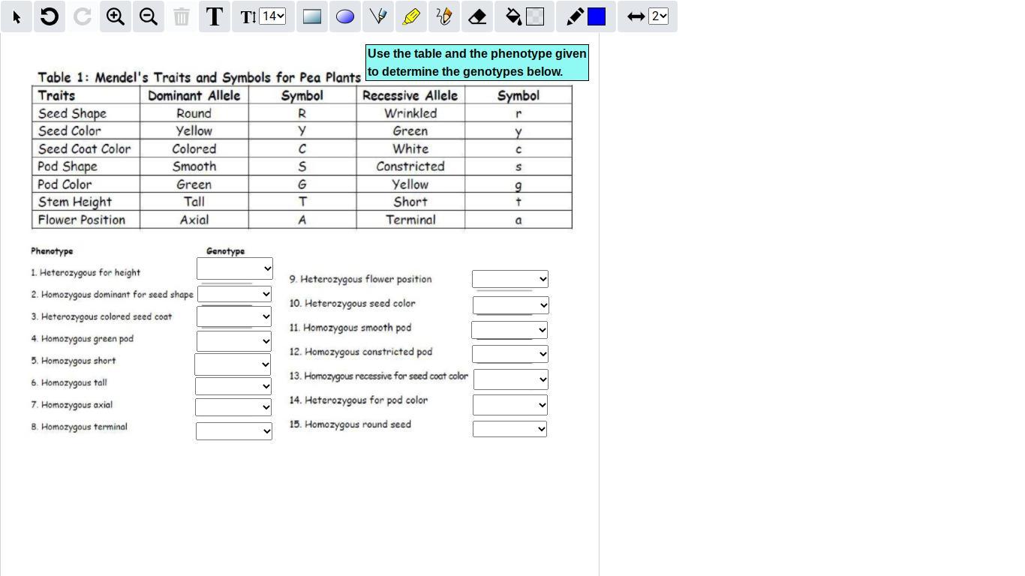Viewport: 1025px width, 576px height.
Task: Open genotype dropdown for homozygous axial
Action: (x=233, y=406)
